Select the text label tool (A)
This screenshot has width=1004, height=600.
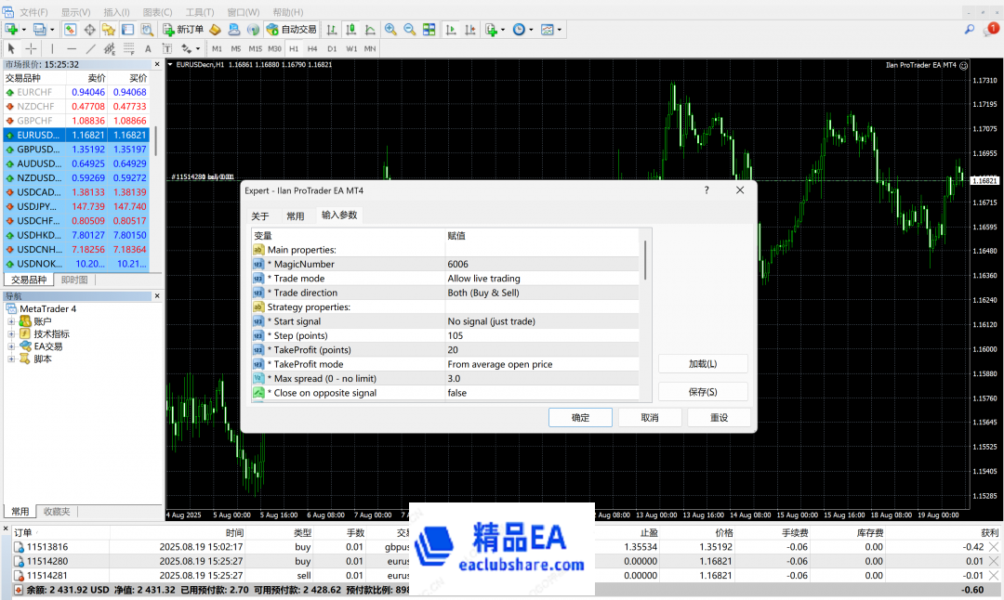(148, 48)
